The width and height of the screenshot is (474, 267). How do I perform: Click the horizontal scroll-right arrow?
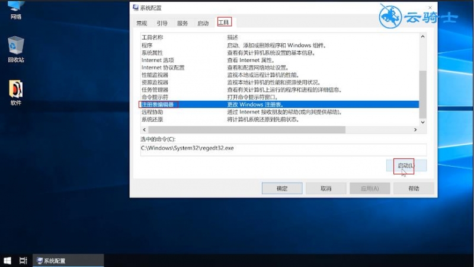click(415, 129)
